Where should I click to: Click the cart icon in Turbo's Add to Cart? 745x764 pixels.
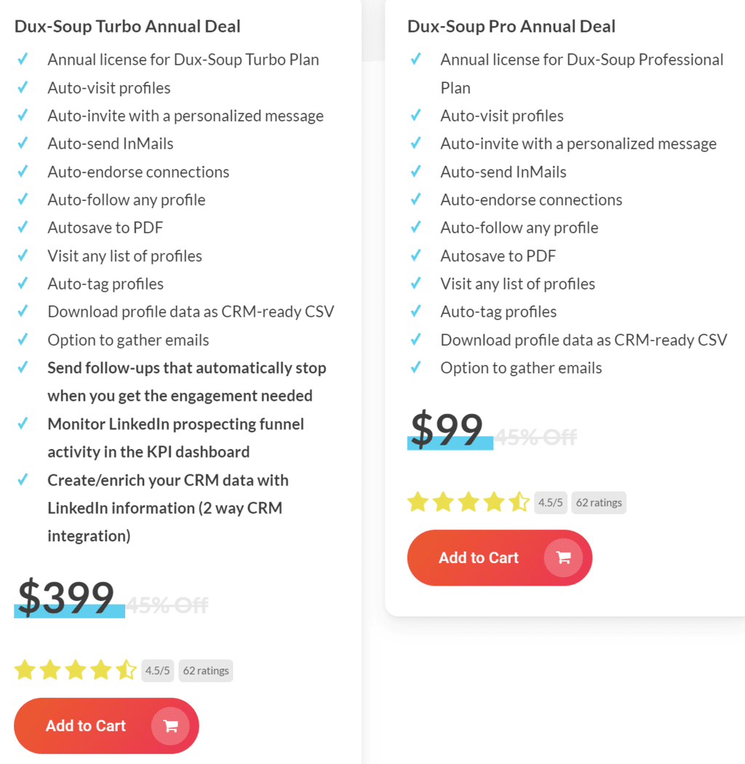coord(170,726)
